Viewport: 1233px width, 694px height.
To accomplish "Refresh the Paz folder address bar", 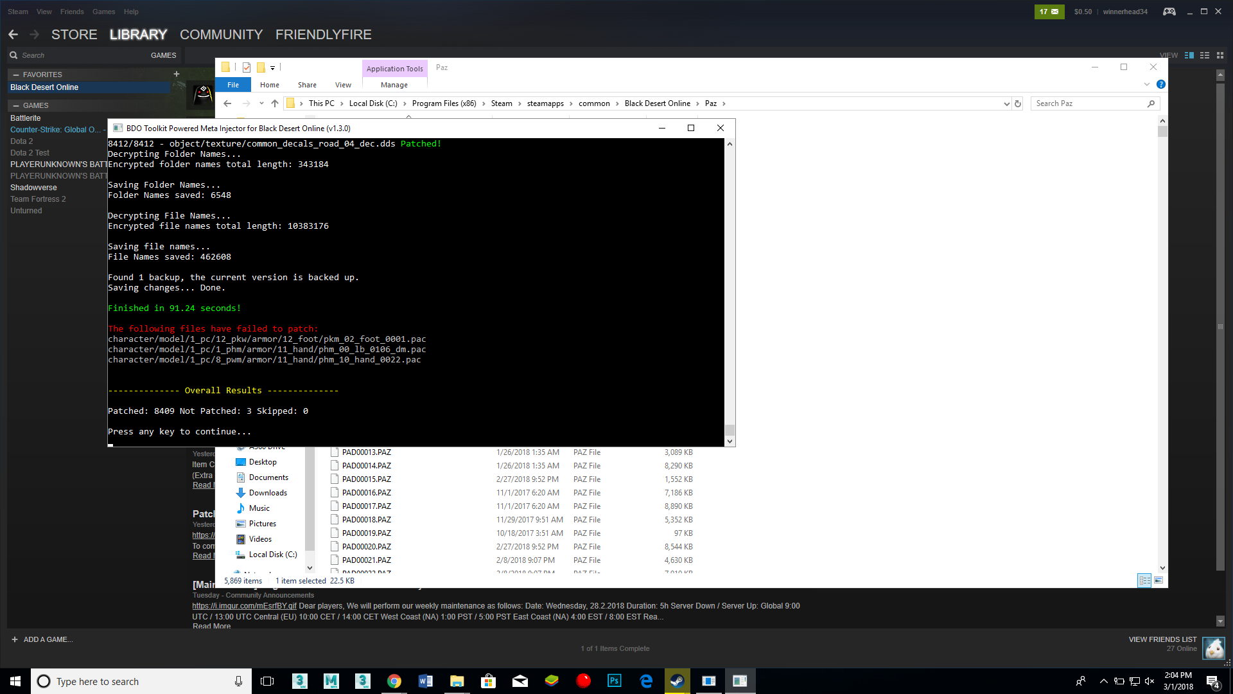I will point(1018,103).
